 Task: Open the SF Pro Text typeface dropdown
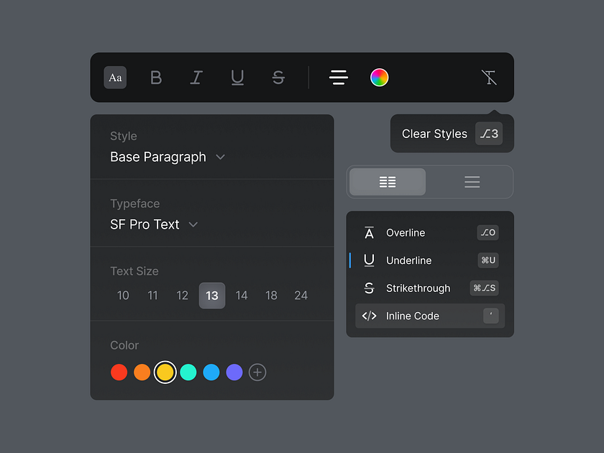(x=154, y=224)
